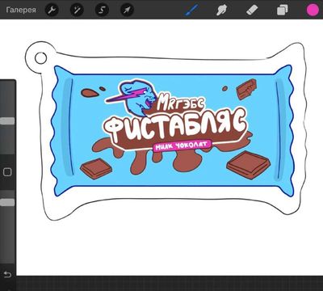
Task: Select the Smudge tool
Action: [x=222, y=11]
